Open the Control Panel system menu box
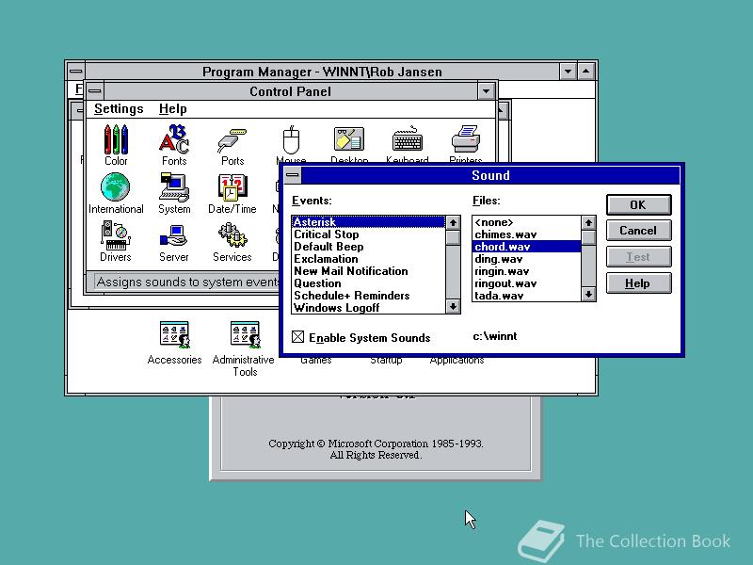Image resolution: width=753 pixels, height=565 pixels. pos(95,90)
